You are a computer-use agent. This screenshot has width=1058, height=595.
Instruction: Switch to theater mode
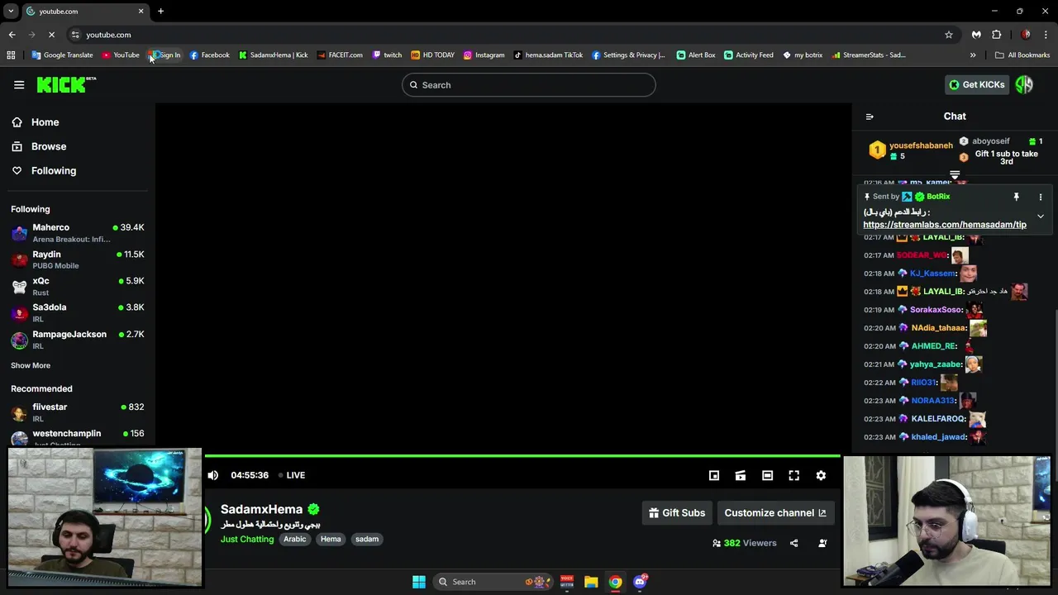click(x=767, y=475)
